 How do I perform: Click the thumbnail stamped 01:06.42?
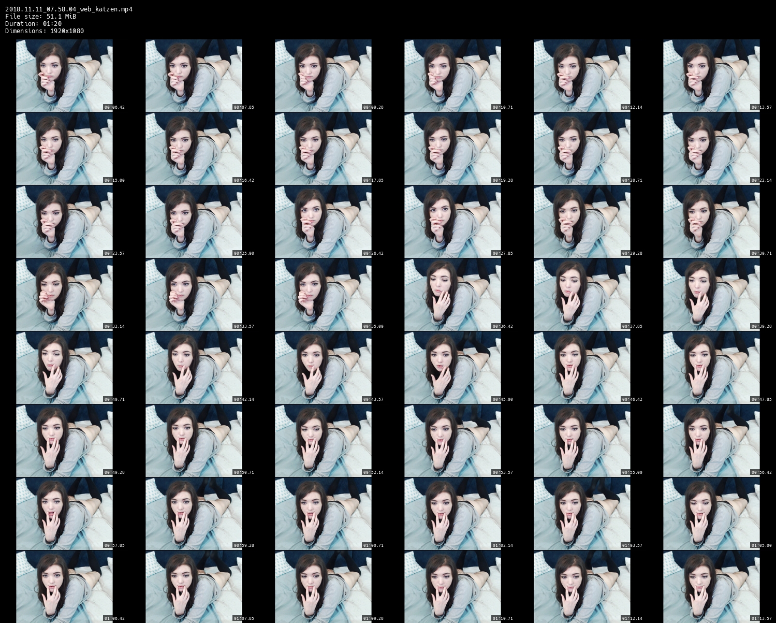click(x=65, y=587)
